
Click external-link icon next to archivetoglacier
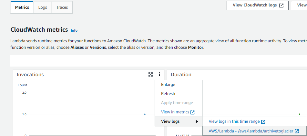click(297, 131)
